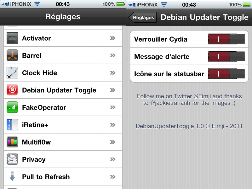
Task: Open the Multifl0w settings entry
Action: pyautogui.click(x=63, y=142)
